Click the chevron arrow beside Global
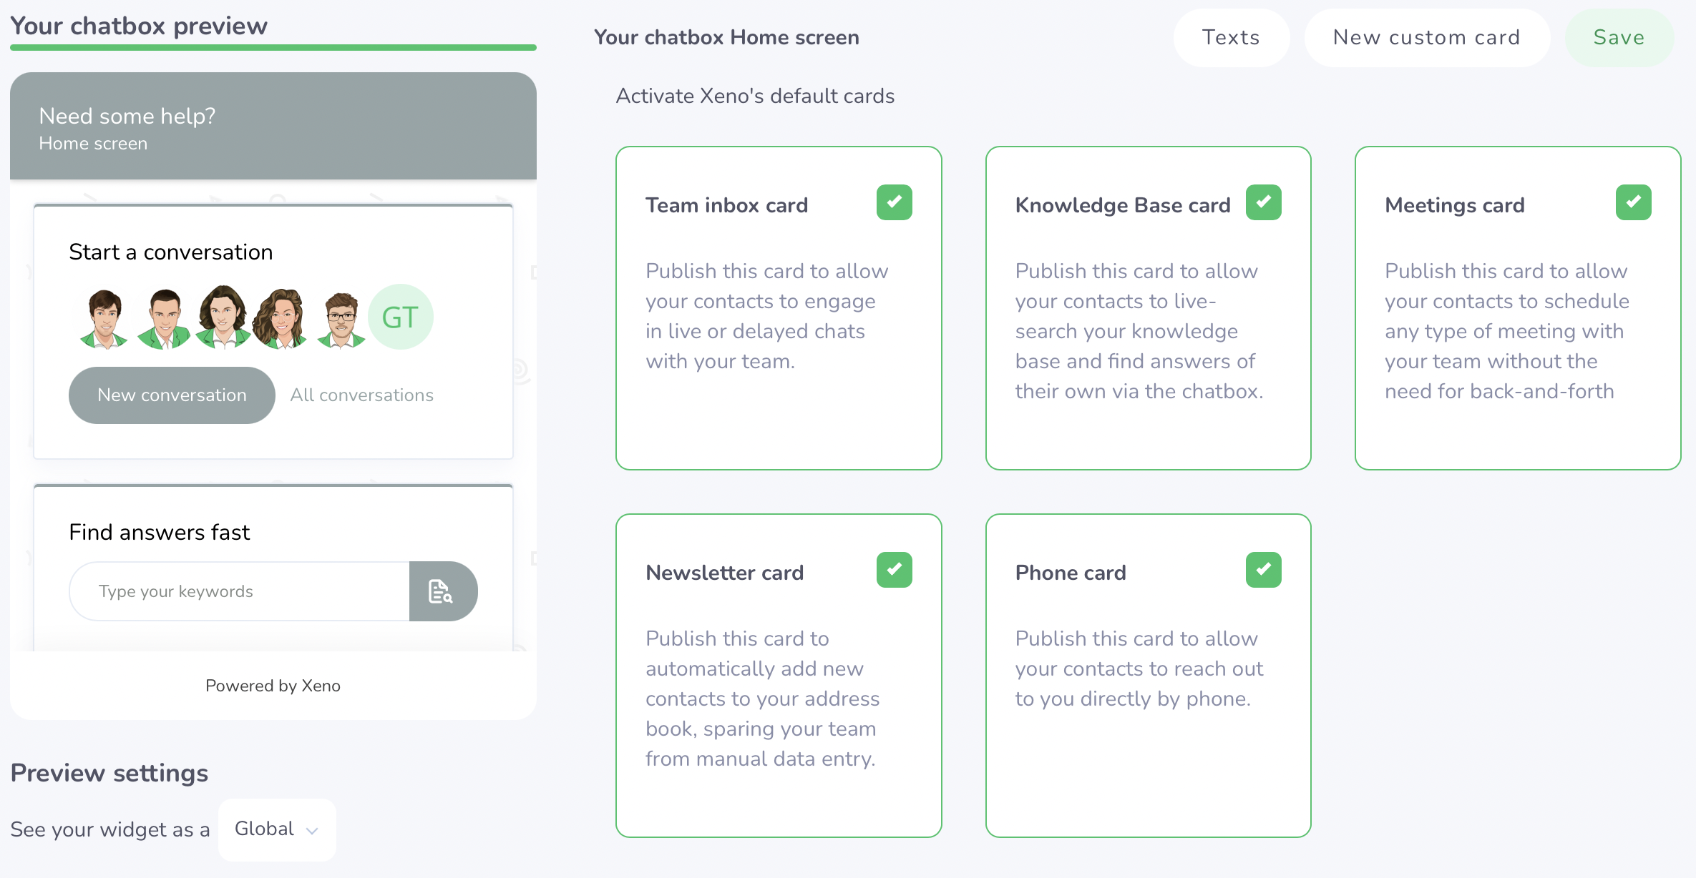Image resolution: width=1696 pixels, height=878 pixels. (x=312, y=831)
